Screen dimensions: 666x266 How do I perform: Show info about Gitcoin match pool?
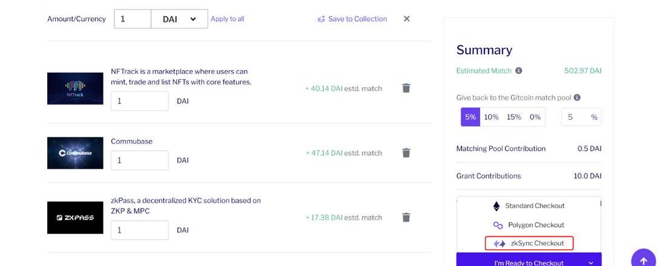pyautogui.click(x=577, y=97)
